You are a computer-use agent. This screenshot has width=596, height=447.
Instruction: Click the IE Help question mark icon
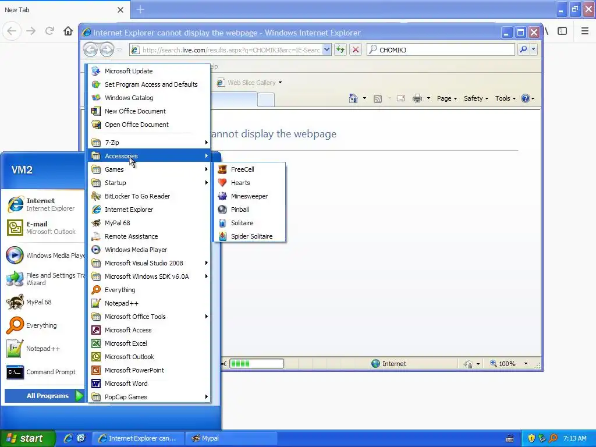point(526,98)
